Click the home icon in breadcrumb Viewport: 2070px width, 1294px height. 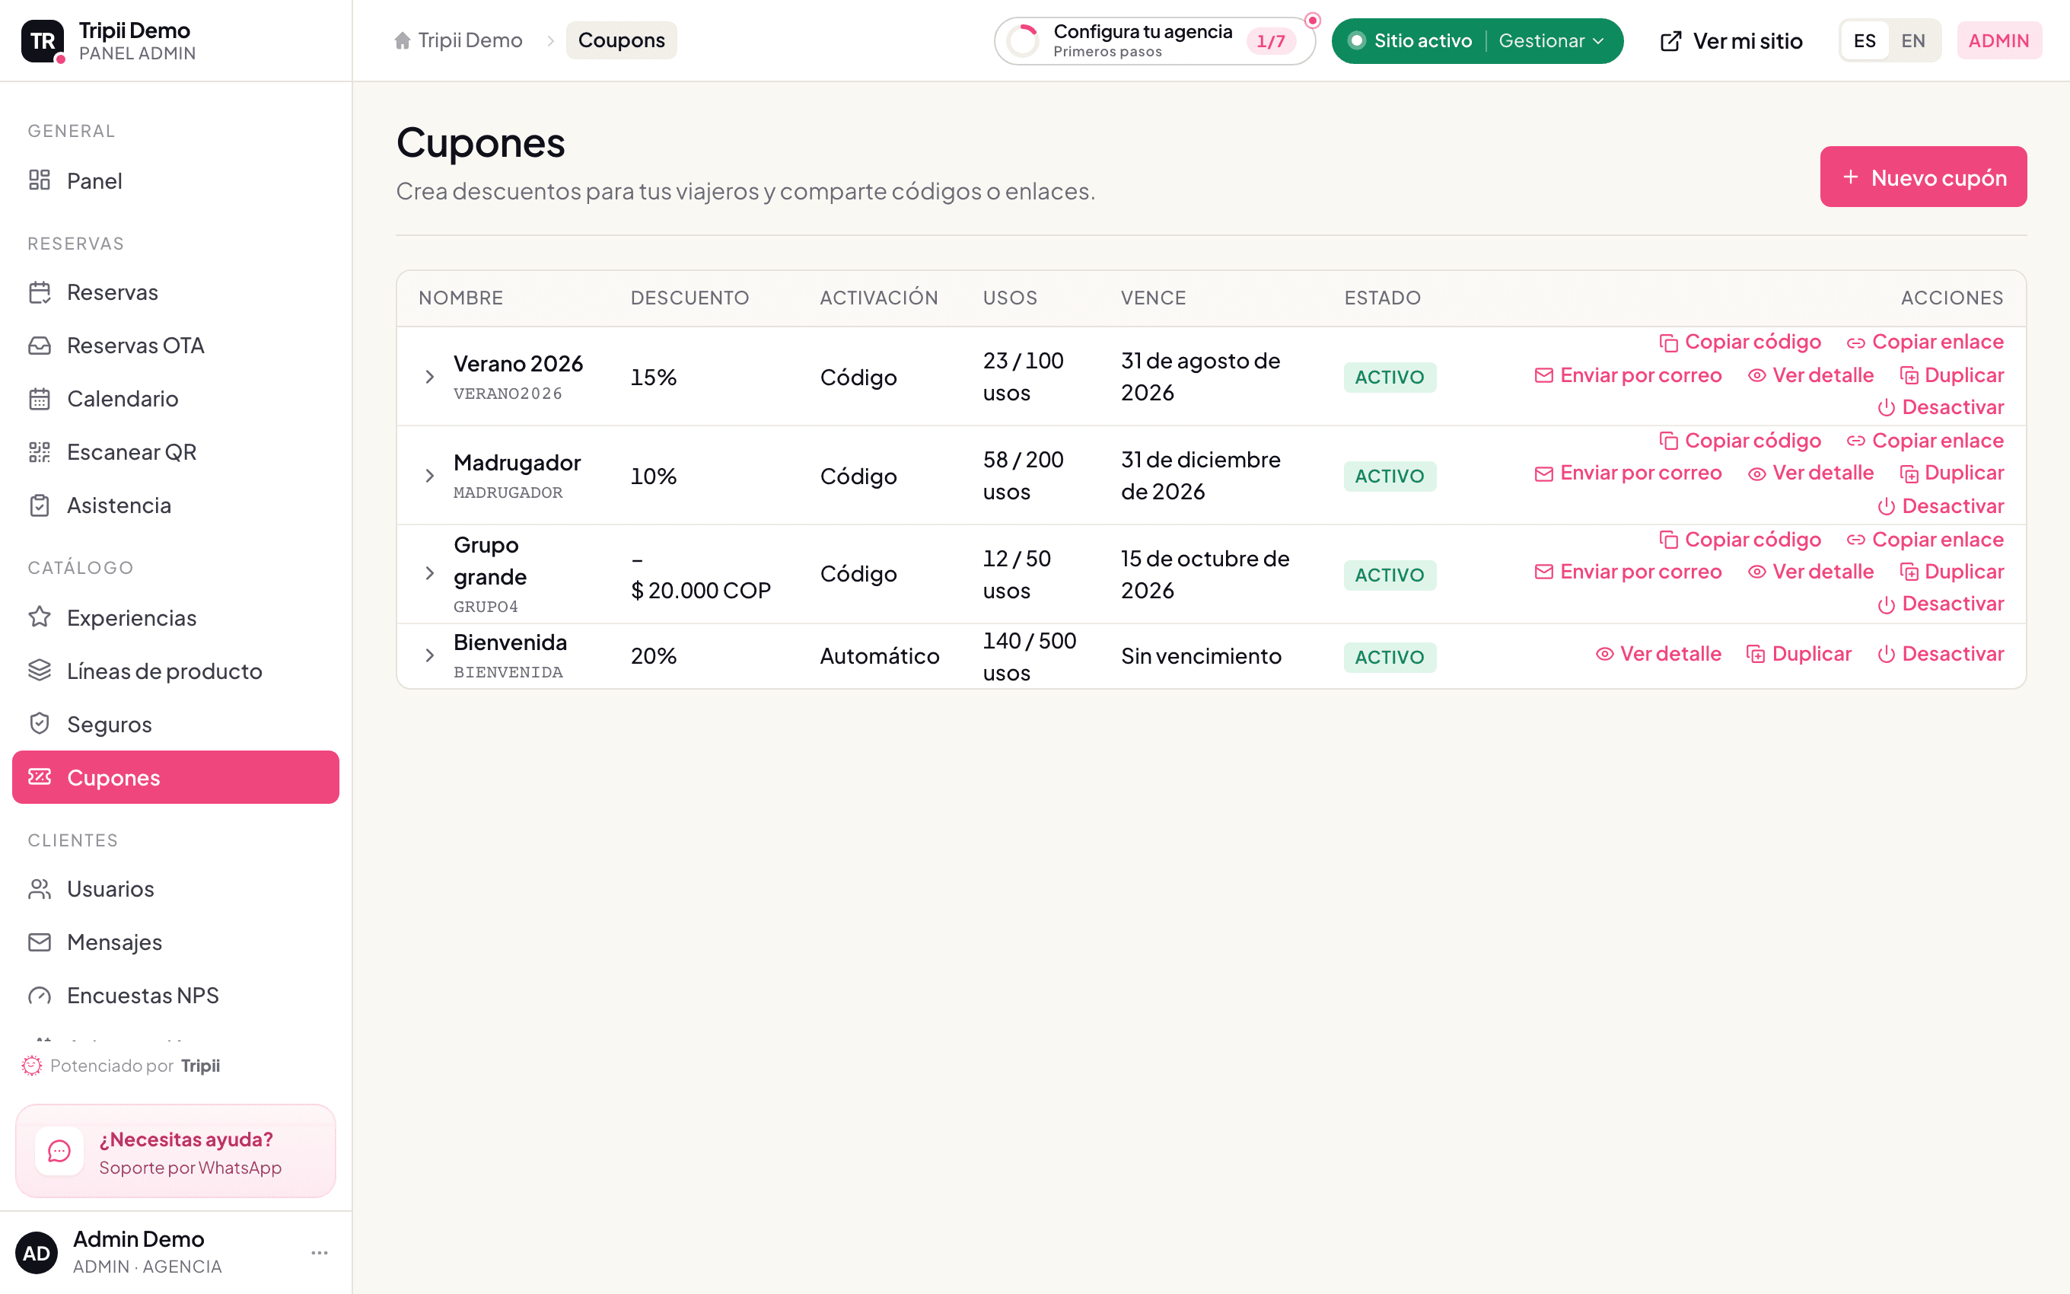point(402,40)
